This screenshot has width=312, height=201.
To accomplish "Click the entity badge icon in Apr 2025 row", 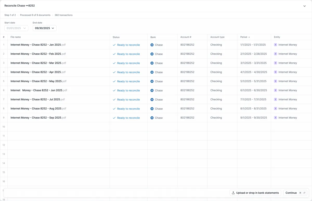I will 276,72.
